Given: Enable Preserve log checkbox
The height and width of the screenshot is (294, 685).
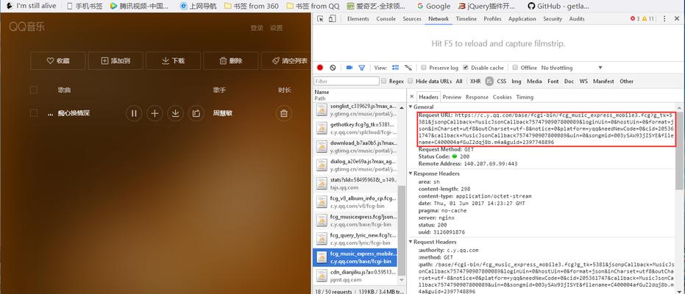Looking at the screenshot, I should coord(424,68).
